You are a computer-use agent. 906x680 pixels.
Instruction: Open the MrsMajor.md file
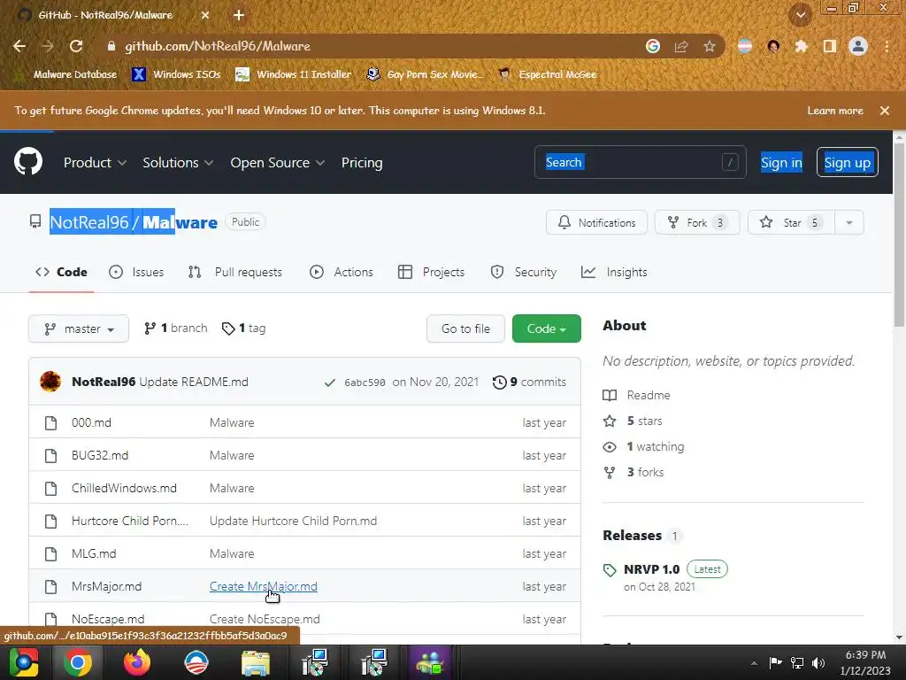pyautogui.click(x=106, y=587)
